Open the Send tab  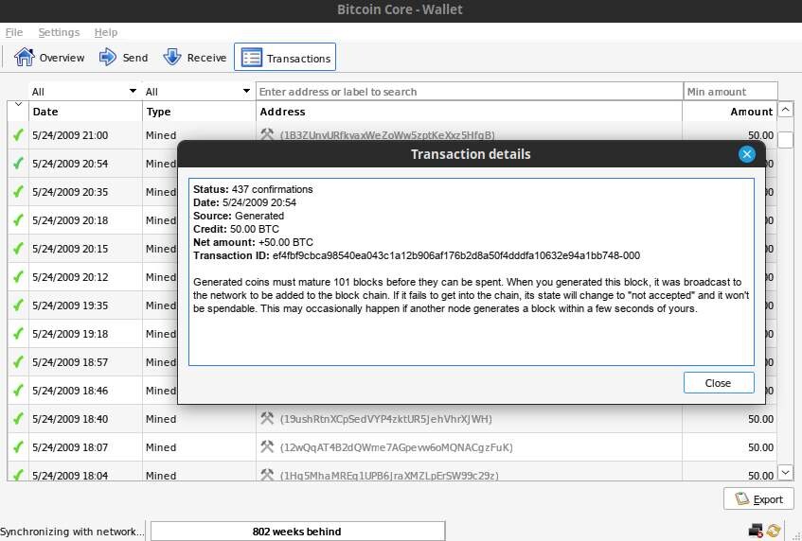[x=123, y=57]
